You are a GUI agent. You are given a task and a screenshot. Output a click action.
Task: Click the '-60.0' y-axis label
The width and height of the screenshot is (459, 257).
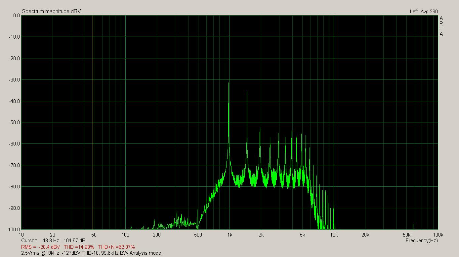tap(14, 144)
